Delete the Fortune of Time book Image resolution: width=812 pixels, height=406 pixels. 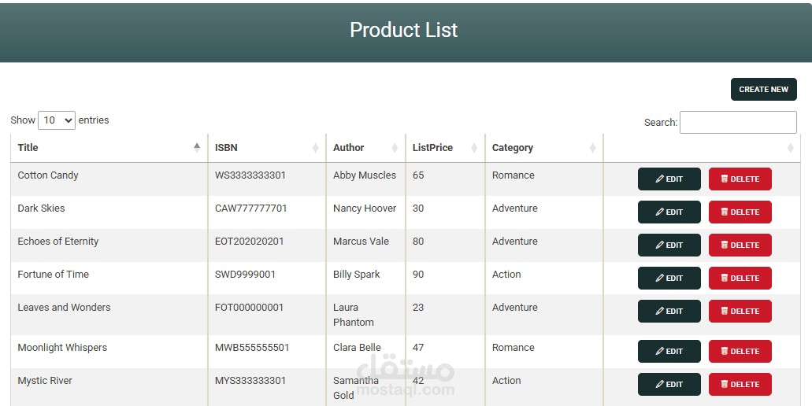tap(740, 279)
